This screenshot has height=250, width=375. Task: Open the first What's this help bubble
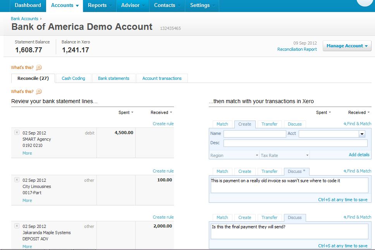[x=39, y=67]
